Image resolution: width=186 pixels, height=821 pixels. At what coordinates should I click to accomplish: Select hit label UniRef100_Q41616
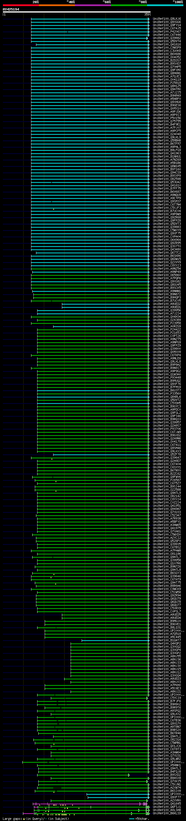(x=167, y=44)
